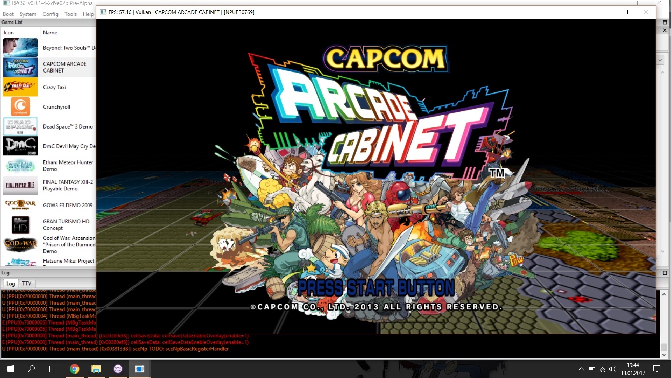Image resolution: width=671 pixels, height=378 pixels.
Task: Show hidden system tray icons
Action: [581, 369]
